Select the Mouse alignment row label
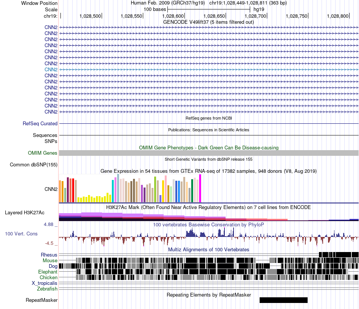The width and height of the screenshot is (359, 309). click(x=50, y=261)
